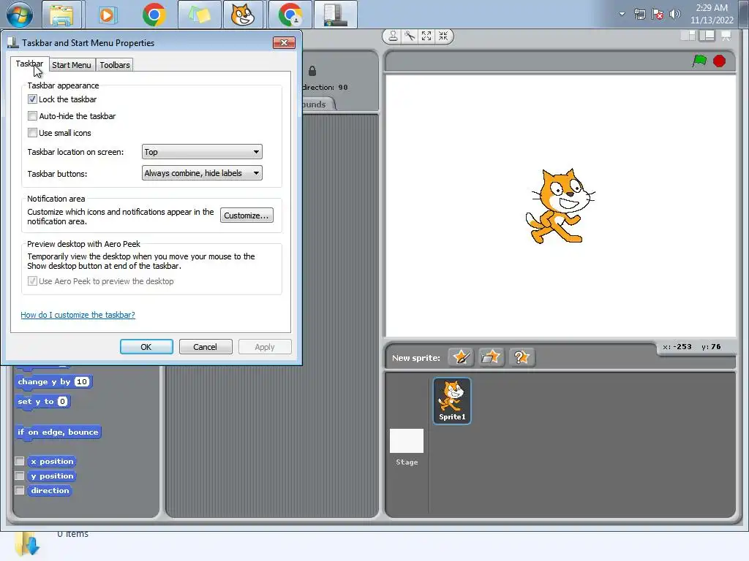
Task: Toggle y position reporter checkbox
Action: pyautogui.click(x=20, y=476)
